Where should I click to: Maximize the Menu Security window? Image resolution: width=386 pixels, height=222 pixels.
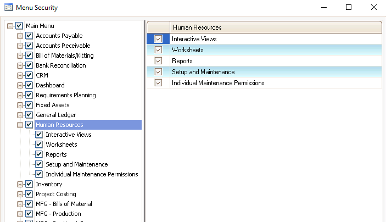pos(349,8)
